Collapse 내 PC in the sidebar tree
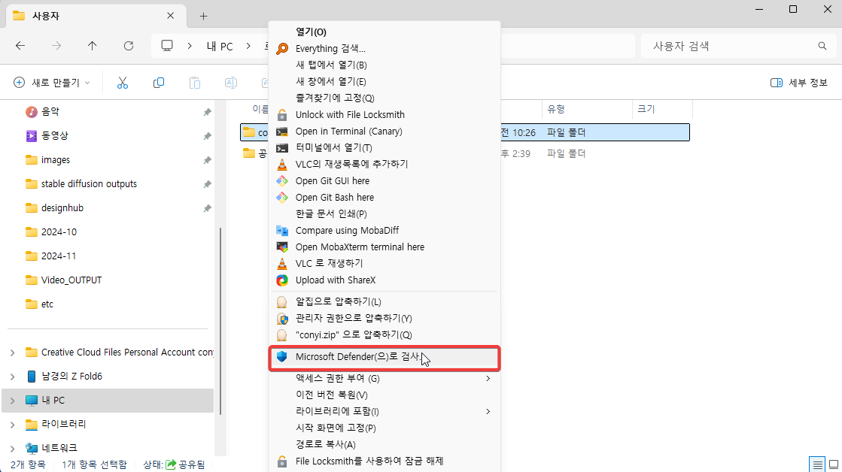The width and height of the screenshot is (842, 472). pyautogui.click(x=11, y=400)
